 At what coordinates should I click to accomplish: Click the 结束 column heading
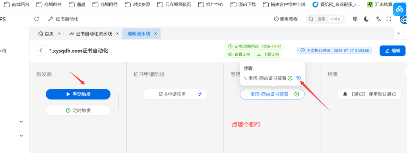click(x=333, y=74)
